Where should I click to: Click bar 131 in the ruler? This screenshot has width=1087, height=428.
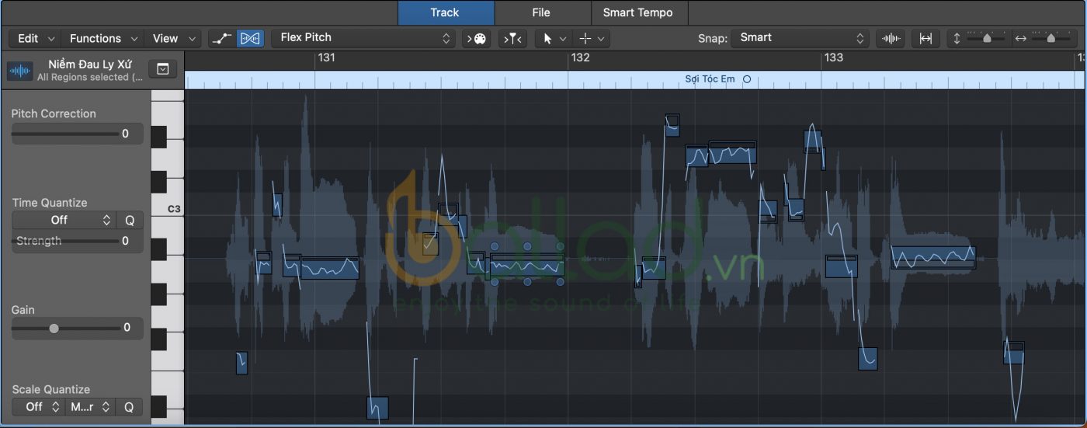point(327,57)
